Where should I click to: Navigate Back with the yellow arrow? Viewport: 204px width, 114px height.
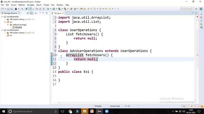(x=110, y=9)
